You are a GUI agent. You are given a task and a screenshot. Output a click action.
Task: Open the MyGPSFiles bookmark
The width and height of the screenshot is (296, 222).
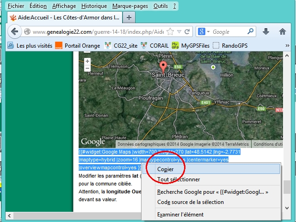pyautogui.click(x=191, y=45)
